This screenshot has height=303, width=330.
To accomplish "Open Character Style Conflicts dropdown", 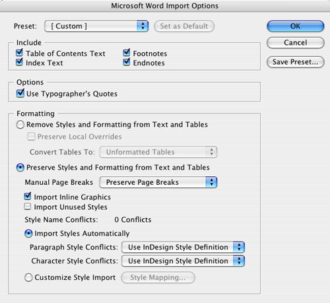I will pos(183,261).
